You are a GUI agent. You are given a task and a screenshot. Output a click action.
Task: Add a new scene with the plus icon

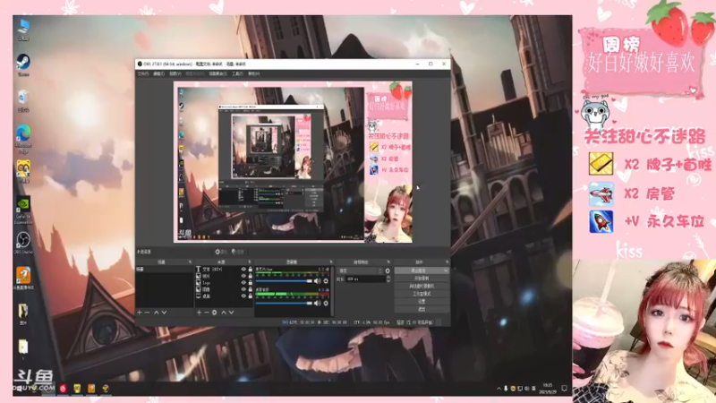tap(140, 313)
